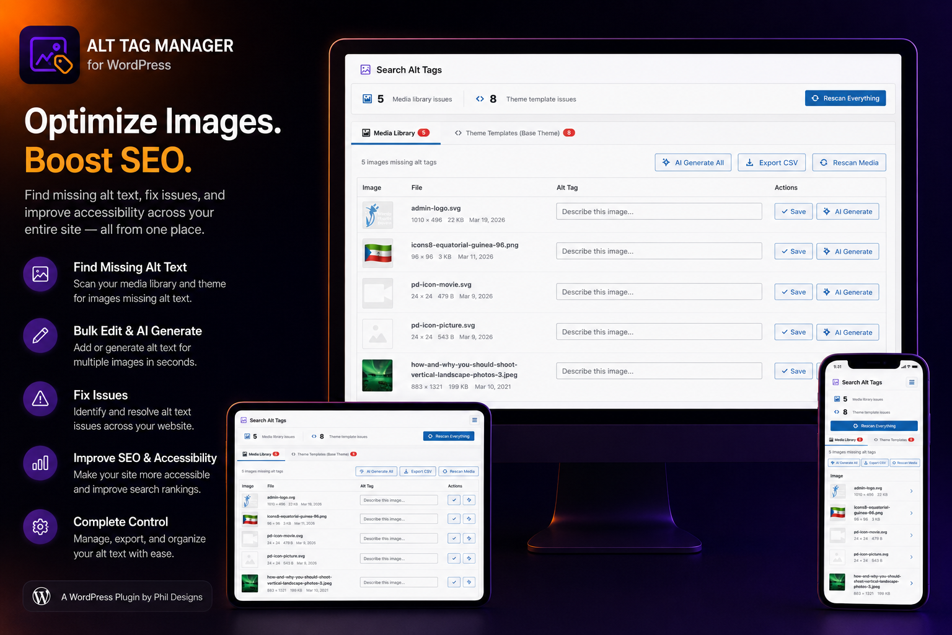
Task: Monitor: Save alt tag for admin-logo.svg
Action: 793,211
